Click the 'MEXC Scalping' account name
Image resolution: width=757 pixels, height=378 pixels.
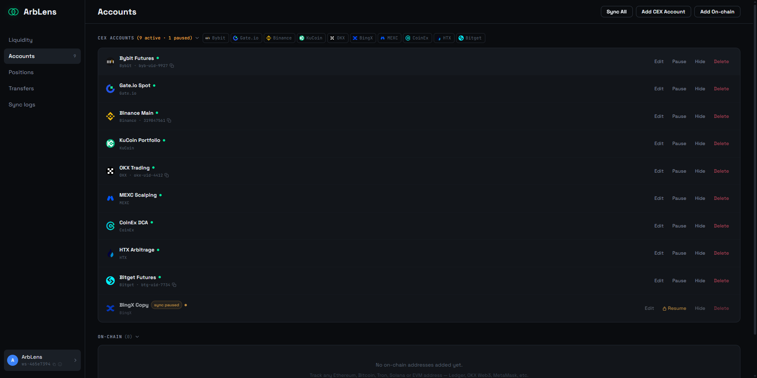[138, 195]
